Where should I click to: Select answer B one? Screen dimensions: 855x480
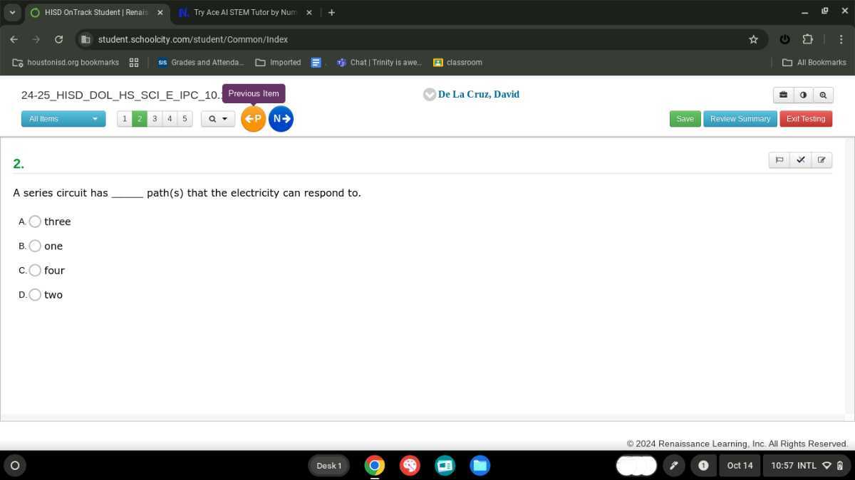[x=35, y=246]
